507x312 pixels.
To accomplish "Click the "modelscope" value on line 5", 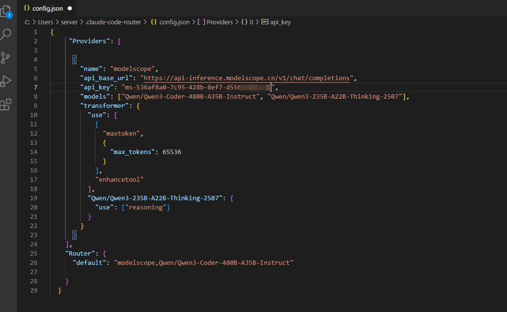I will point(132,69).
